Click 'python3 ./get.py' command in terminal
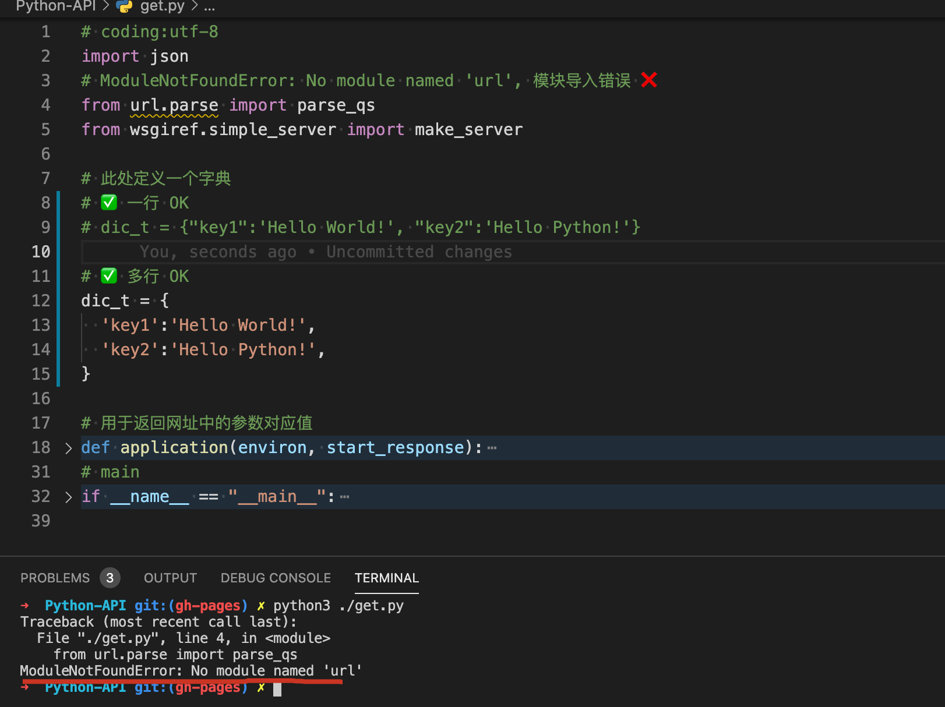The height and width of the screenshot is (707, 945). pos(338,606)
